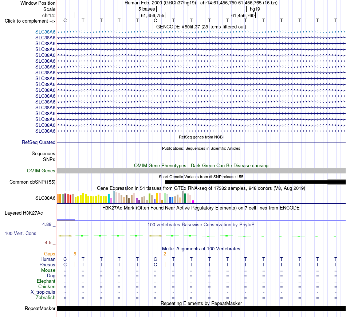Screen dimensions: 346x317
Task: Click the Layered H3K27Ac label
Action: pos(24,213)
